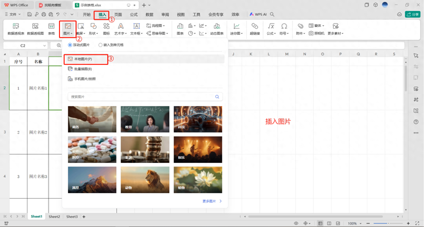Click the zoom slider handle
Viewport: 424px width, 227px height.
388,223
